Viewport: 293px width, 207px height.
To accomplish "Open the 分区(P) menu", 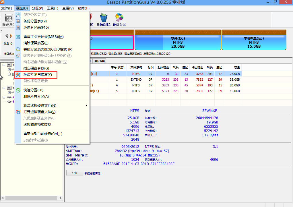I will point(37,8).
